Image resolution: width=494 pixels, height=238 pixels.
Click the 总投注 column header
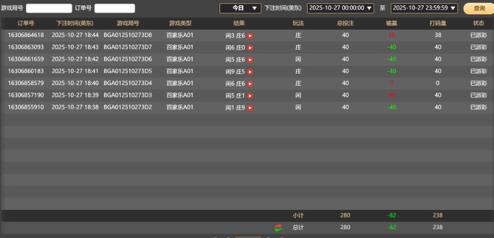pos(345,23)
